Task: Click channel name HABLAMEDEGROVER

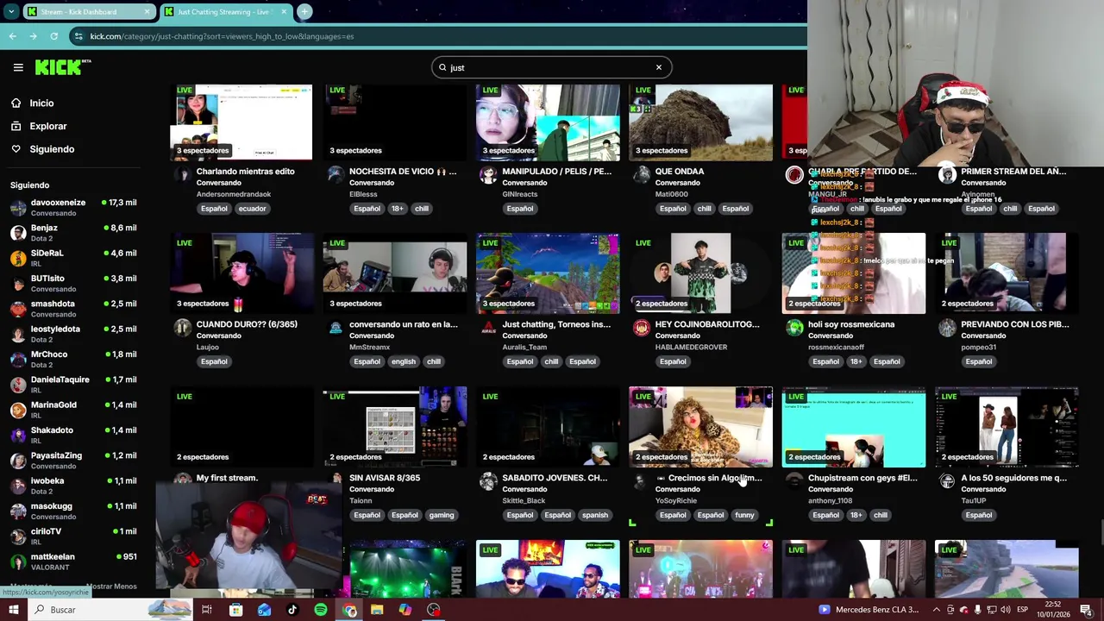Action: [x=691, y=347]
